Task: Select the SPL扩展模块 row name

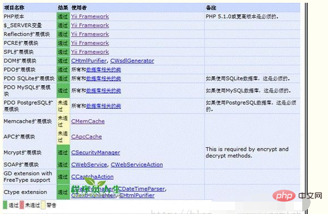Action: (x=18, y=52)
